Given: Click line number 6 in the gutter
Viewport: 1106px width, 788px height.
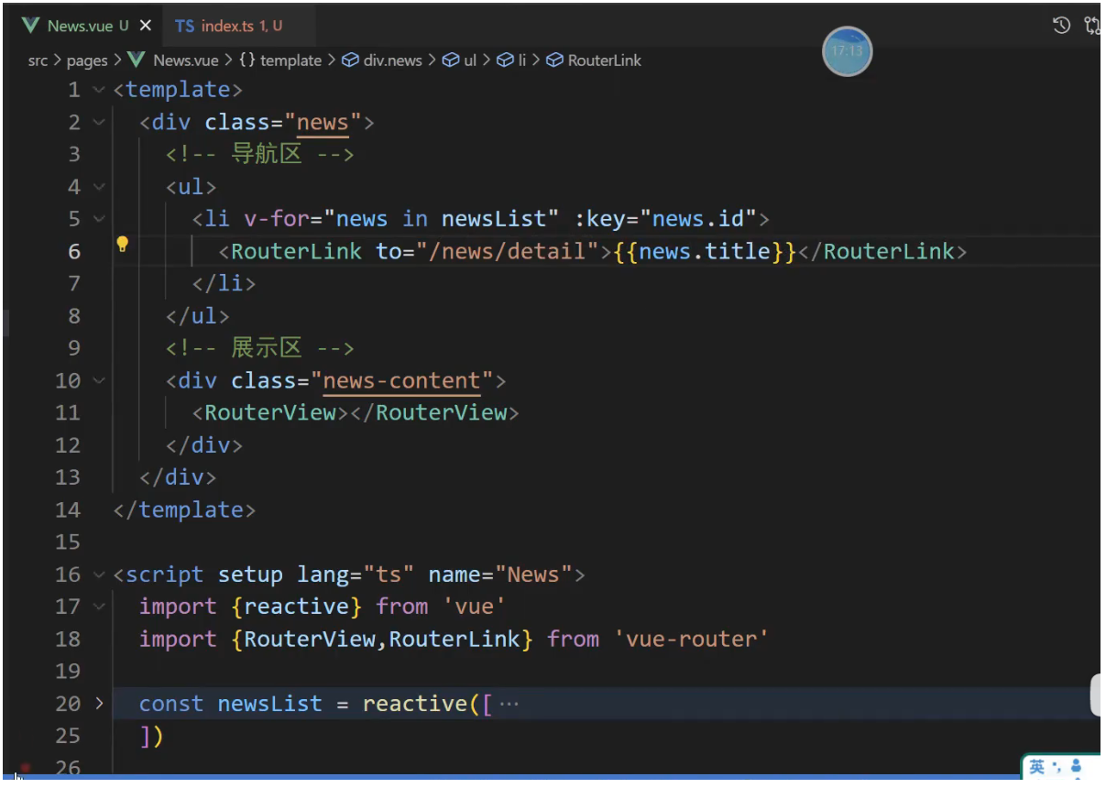Looking at the screenshot, I should [x=74, y=251].
